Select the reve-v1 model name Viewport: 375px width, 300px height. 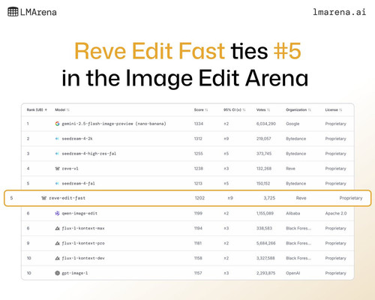(70, 169)
